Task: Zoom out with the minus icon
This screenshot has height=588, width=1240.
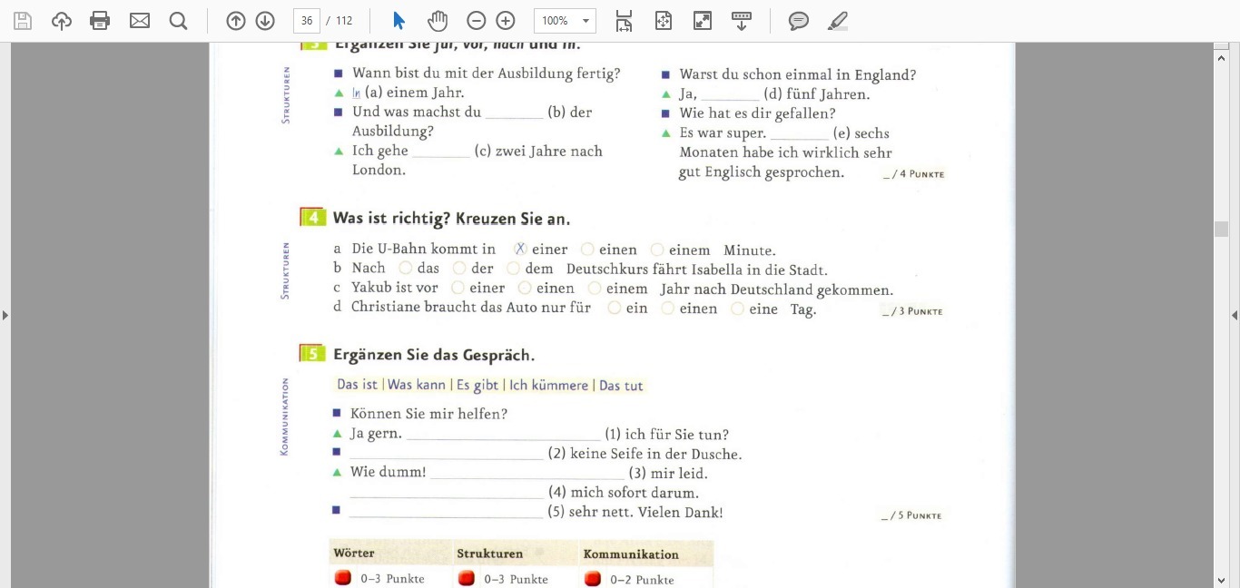Action: [477, 21]
